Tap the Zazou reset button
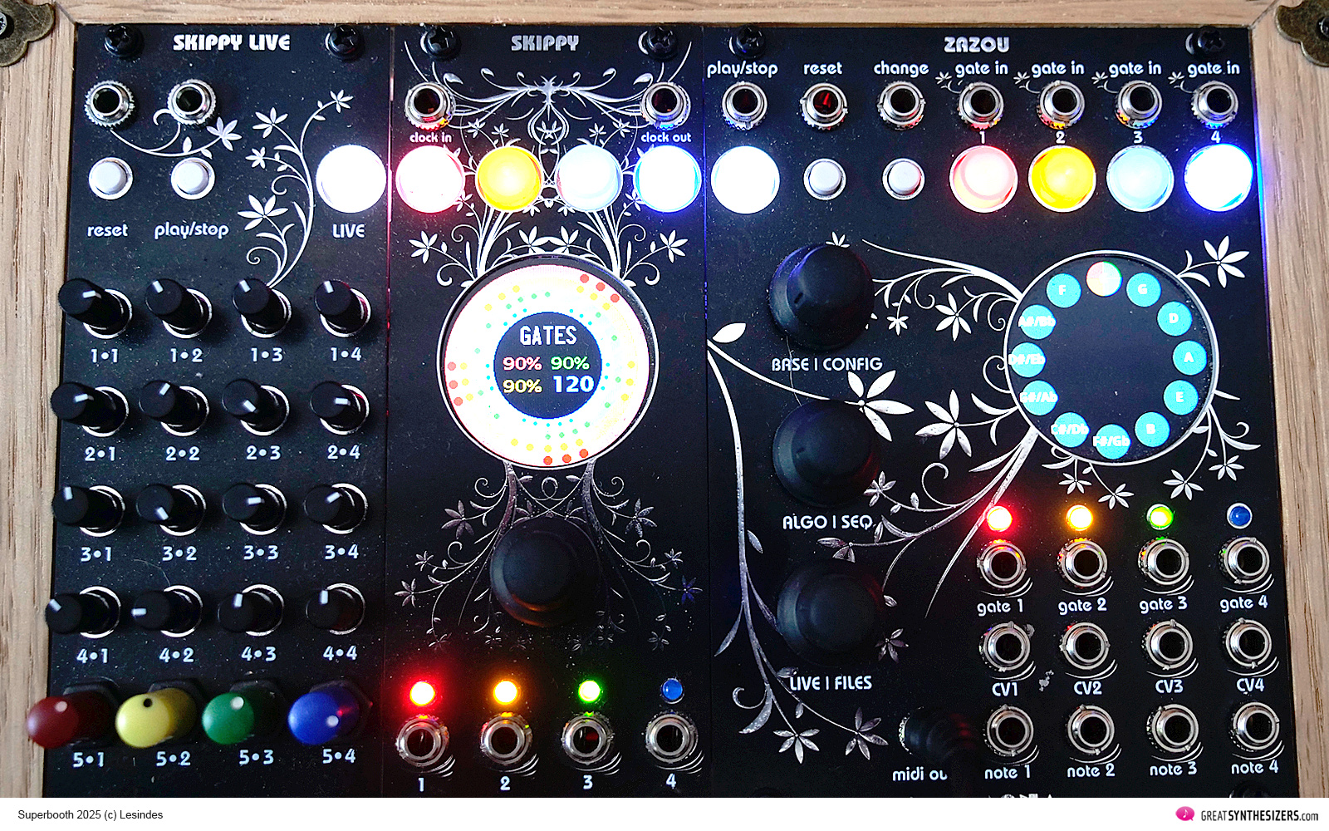The width and height of the screenshot is (1329, 831). click(824, 178)
